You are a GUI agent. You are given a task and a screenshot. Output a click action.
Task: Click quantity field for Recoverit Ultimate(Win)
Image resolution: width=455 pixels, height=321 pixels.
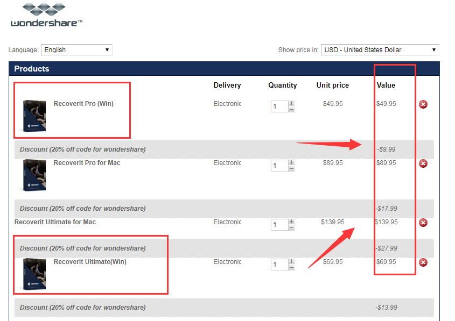coord(279,264)
